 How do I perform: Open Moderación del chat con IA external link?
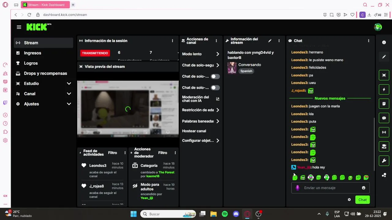click(x=218, y=99)
